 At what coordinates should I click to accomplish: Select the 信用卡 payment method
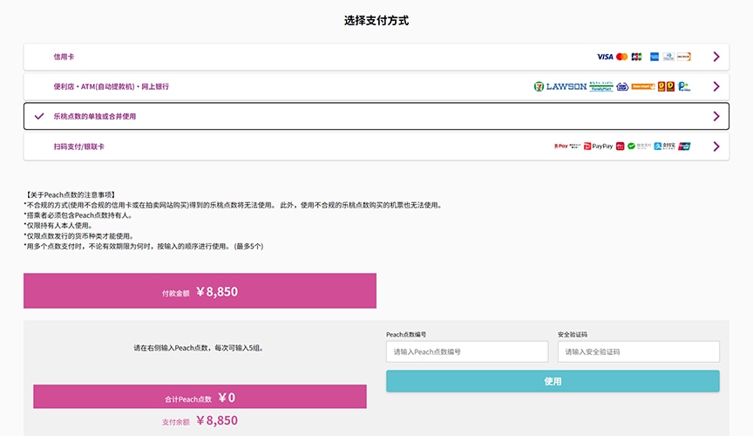[64, 57]
